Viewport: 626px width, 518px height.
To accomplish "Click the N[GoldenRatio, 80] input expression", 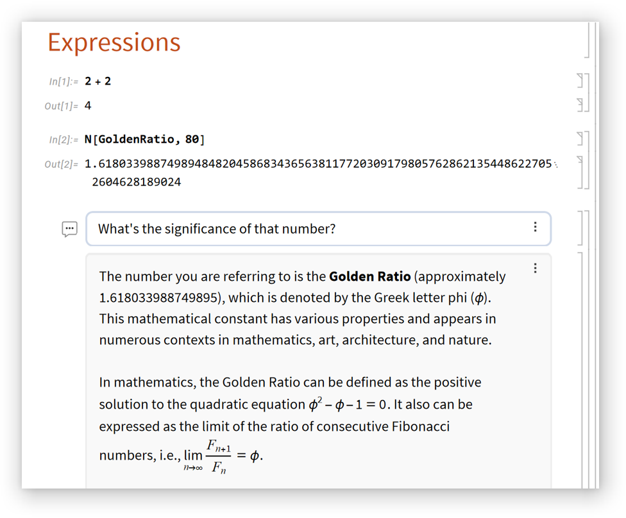I will [x=144, y=140].
